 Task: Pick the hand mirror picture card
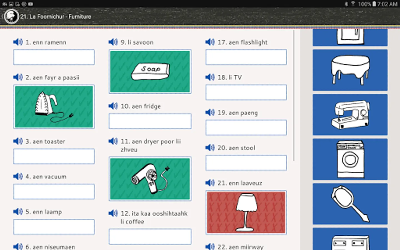[350, 204]
